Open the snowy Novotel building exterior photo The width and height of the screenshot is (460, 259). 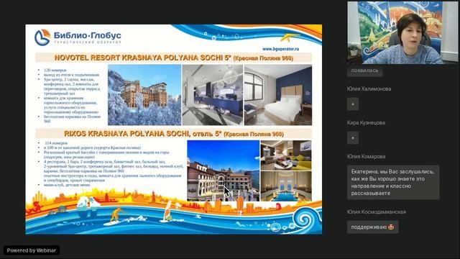click(x=144, y=95)
